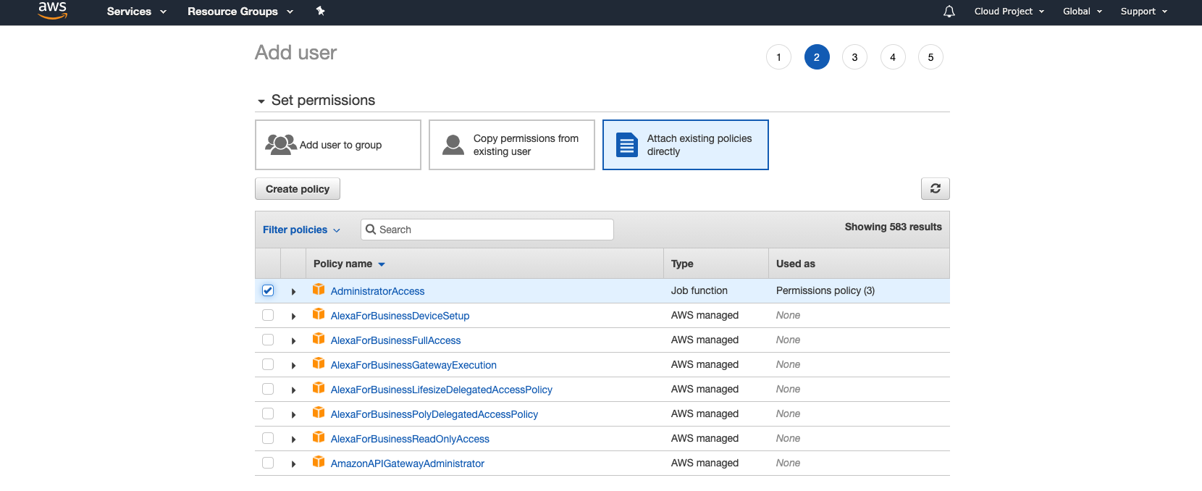Image resolution: width=1202 pixels, height=491 pixels.
Task: Click the pin shortcut icon in navbar
Action: [x=321, y=11]
